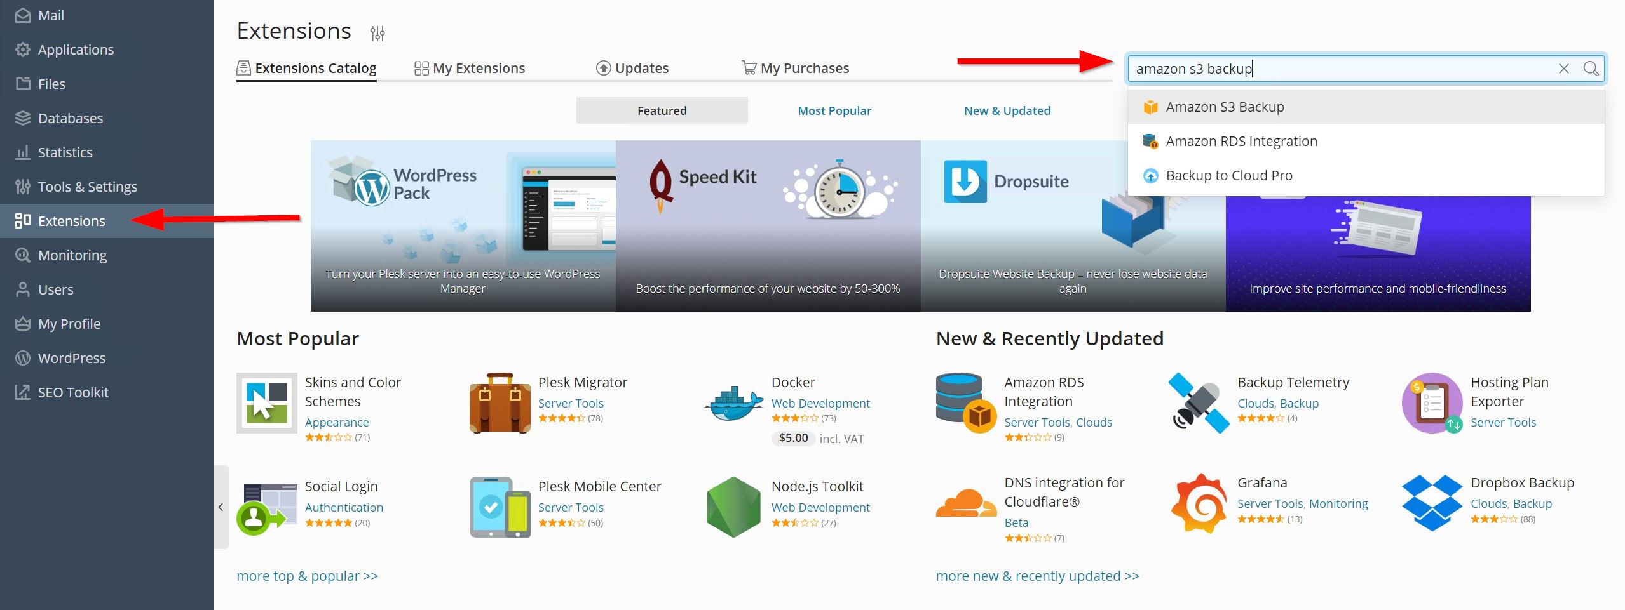Go to Files in sidebar
The width and height of the screenshot is (1625, 610).
[x=106, y=84]
